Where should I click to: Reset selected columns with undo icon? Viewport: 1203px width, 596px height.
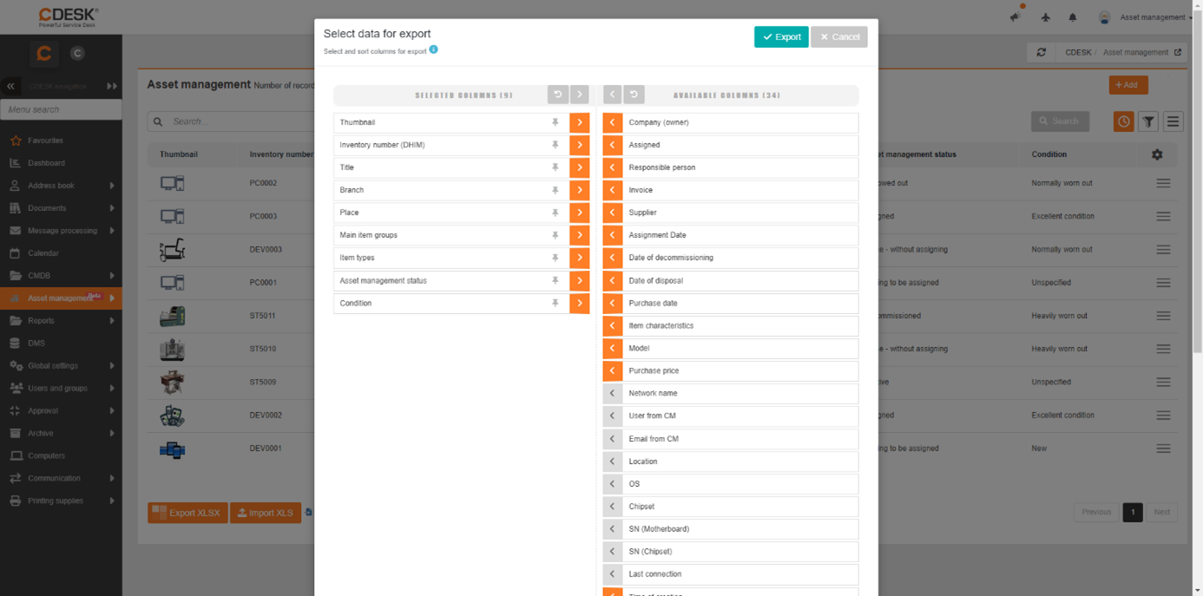point(558,95)
